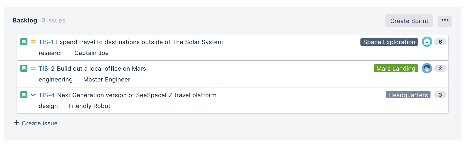This screenshot has width=465, height=144.
Task: Click the story type icon for TIS-2
Action: (x=24, y=68)
